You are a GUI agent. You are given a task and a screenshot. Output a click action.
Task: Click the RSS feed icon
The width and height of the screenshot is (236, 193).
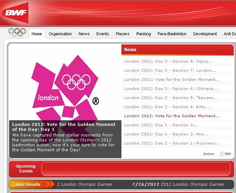pyautogui.click(x=221, y=154)
